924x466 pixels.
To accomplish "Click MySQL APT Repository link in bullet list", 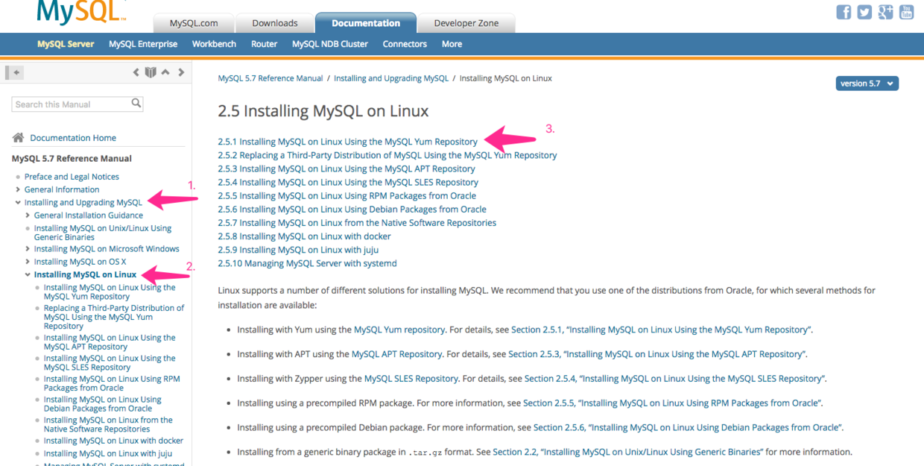I will tap(396, 354).
